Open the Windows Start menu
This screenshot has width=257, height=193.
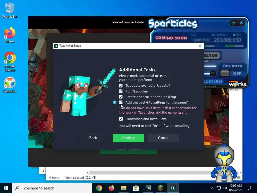click(x=6, y=188)
